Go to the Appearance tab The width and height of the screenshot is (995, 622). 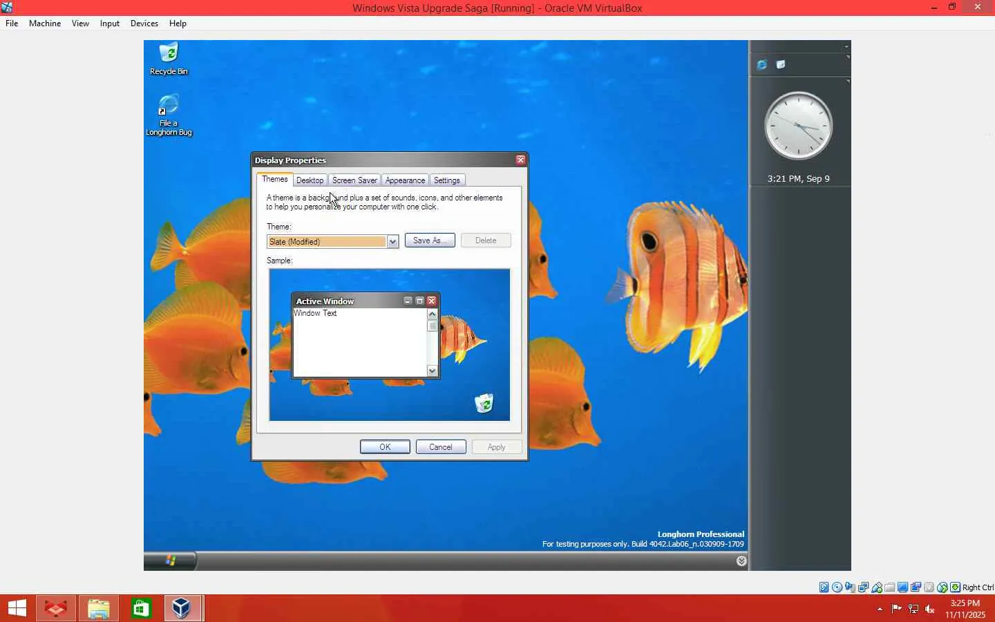click(405, 180)
